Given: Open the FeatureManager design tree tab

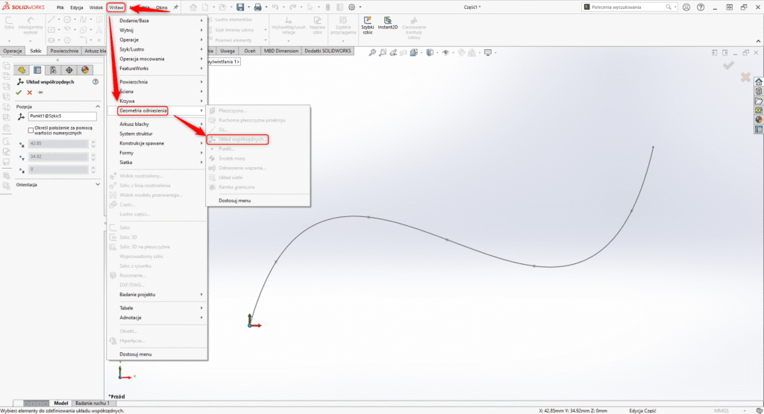Looking at the screenshot, I should 22,70.
